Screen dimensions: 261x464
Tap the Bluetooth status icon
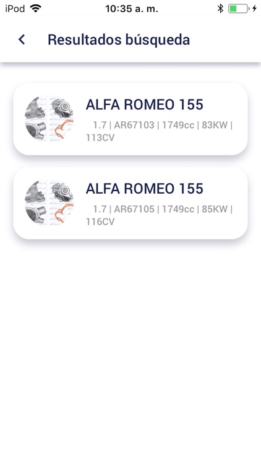coord(220,9)
